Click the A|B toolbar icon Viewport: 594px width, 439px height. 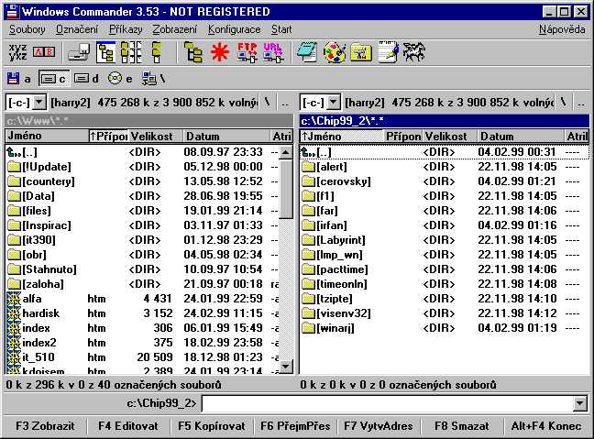click(44, 52)
